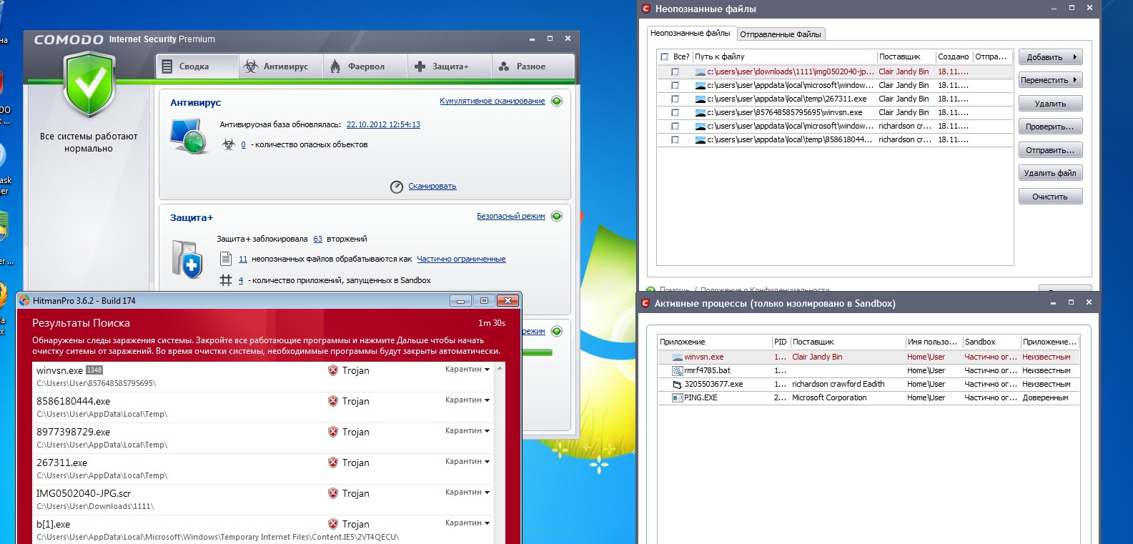
Task: Switch to the Защита+ tab
Action: click(450, 66)
